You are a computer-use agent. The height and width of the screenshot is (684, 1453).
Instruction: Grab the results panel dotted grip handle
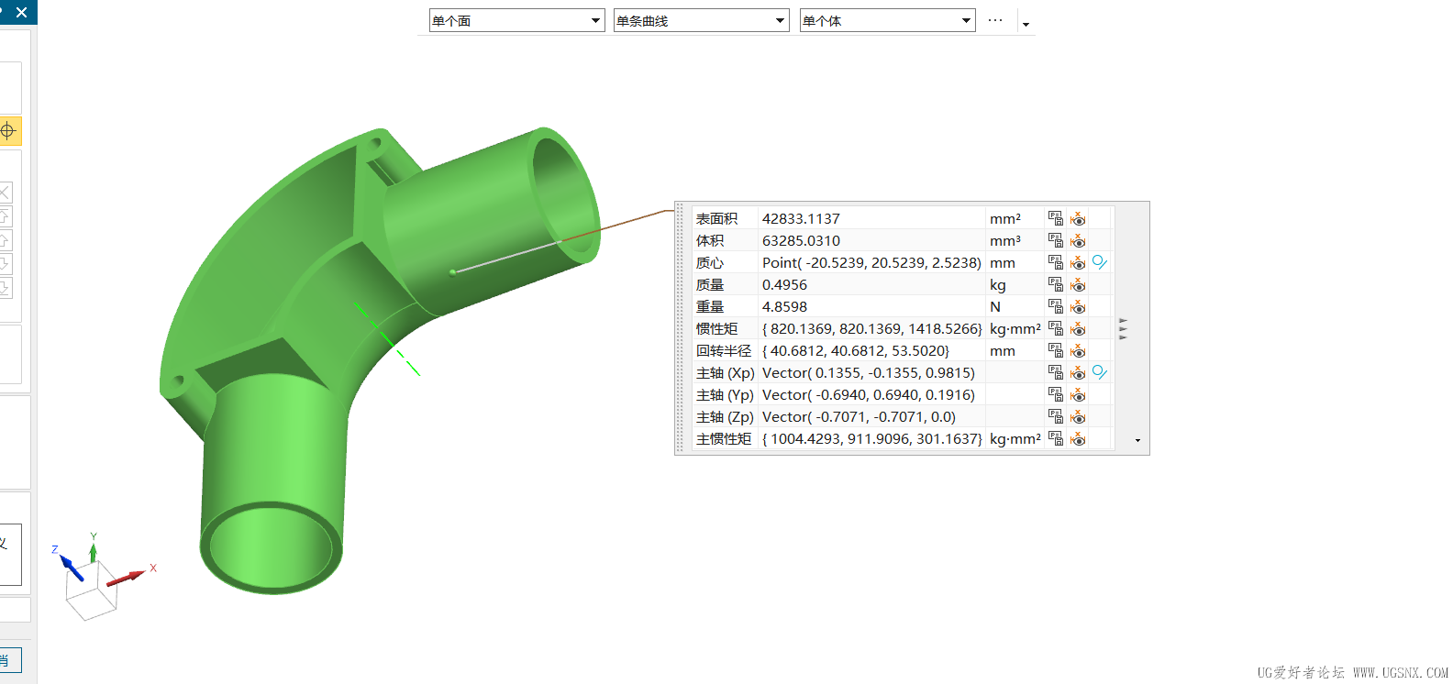click(x=680, y=328)
